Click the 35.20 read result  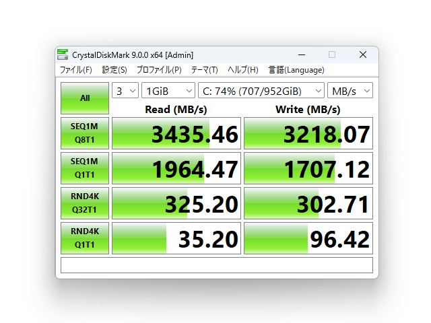176,238
